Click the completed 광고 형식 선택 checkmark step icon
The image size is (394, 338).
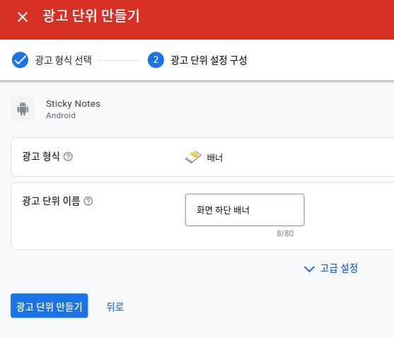(x=20, y=60)
